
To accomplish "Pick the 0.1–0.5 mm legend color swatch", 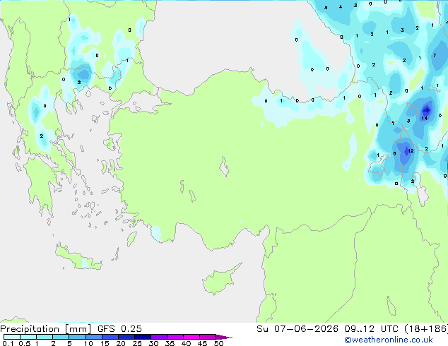I will 12,337.
